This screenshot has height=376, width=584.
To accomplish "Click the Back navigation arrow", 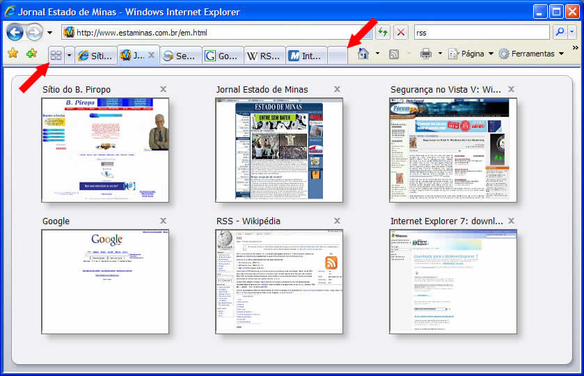I will point(15,32).
